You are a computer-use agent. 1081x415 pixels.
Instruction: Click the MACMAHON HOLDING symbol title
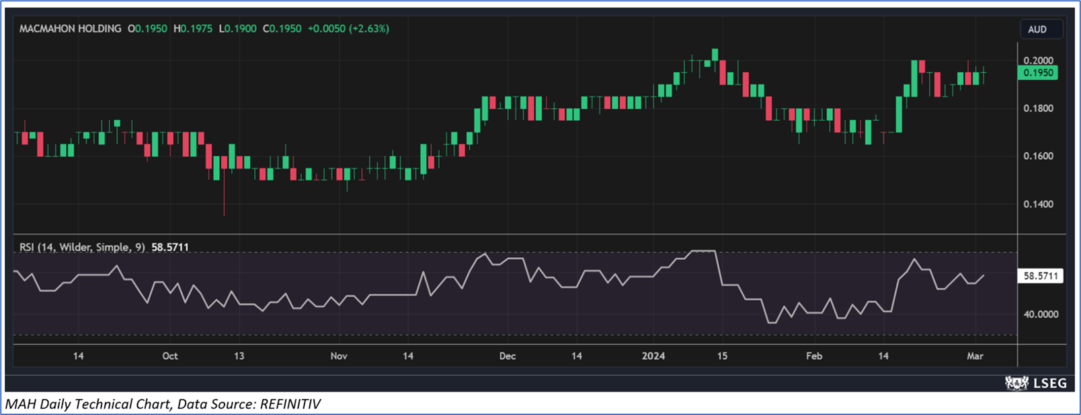(70, 29)
